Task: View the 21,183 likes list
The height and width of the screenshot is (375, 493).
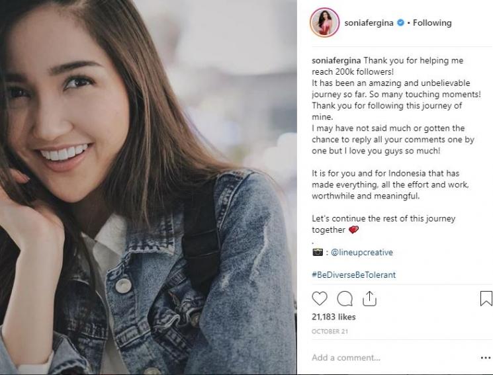Action: (332, 317)
